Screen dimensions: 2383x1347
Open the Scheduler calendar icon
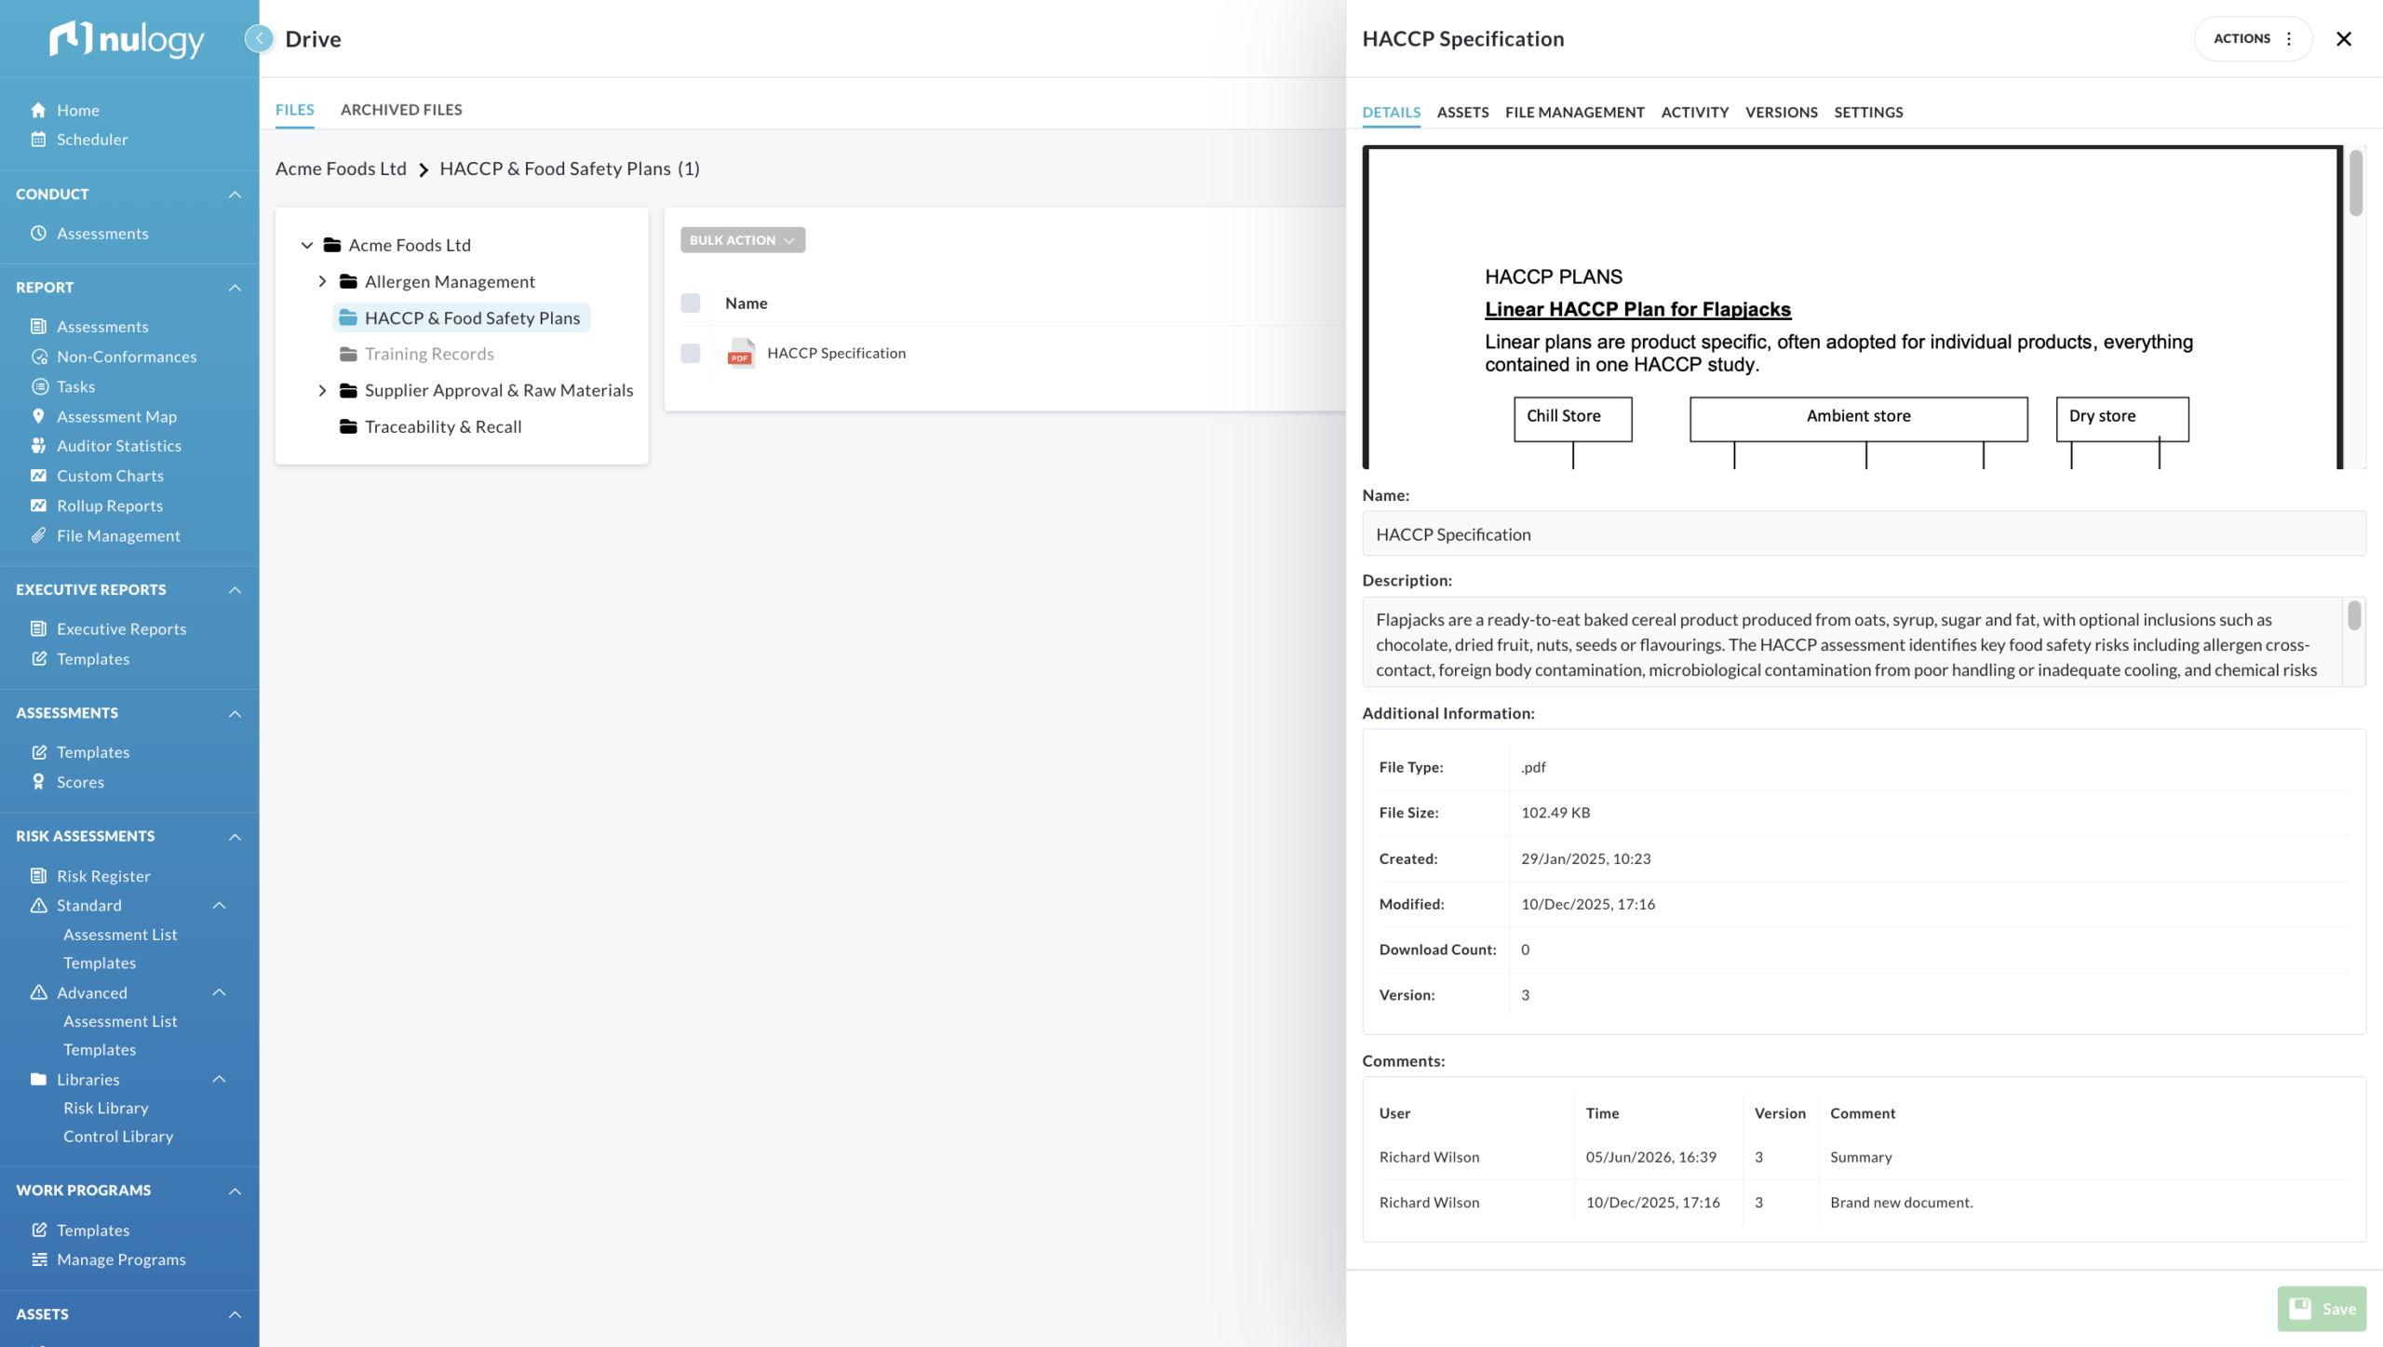point(38,140)
